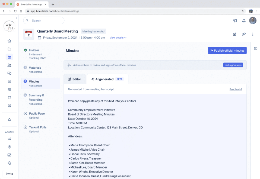Open the Settings gear in the sidebar
The height and width of the screenshot is (179, 260).
click(x=9, y=147)
